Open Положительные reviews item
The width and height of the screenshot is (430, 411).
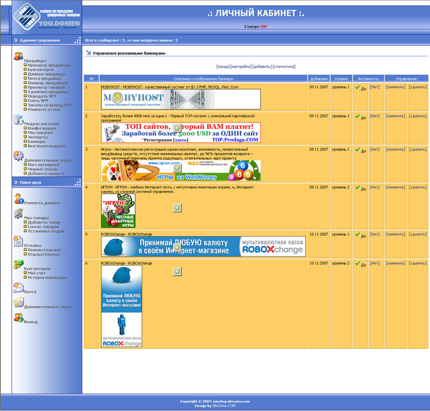point(44,250)
